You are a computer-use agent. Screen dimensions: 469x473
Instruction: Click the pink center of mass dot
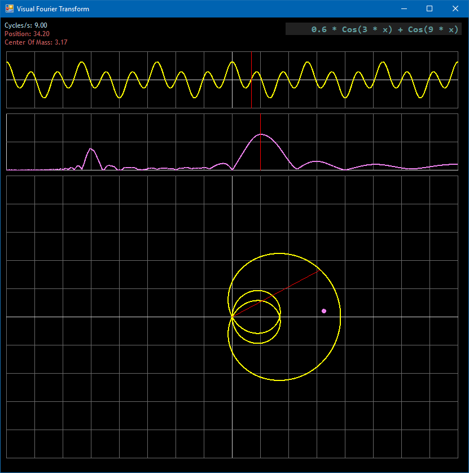(324, 311)
